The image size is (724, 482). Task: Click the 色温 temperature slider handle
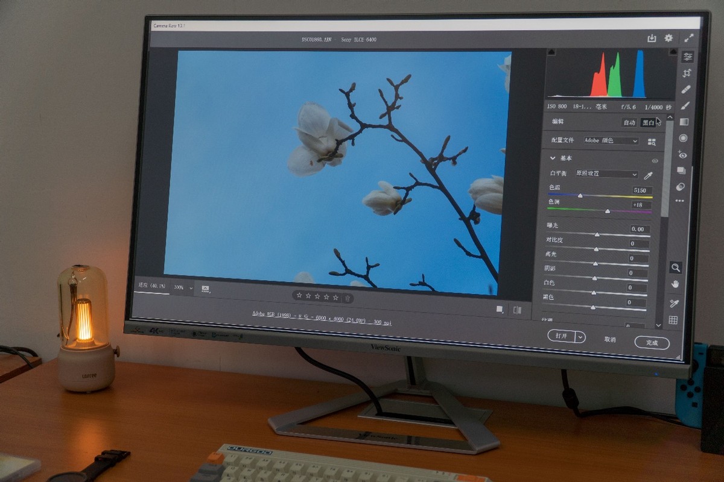coord(580,195)
